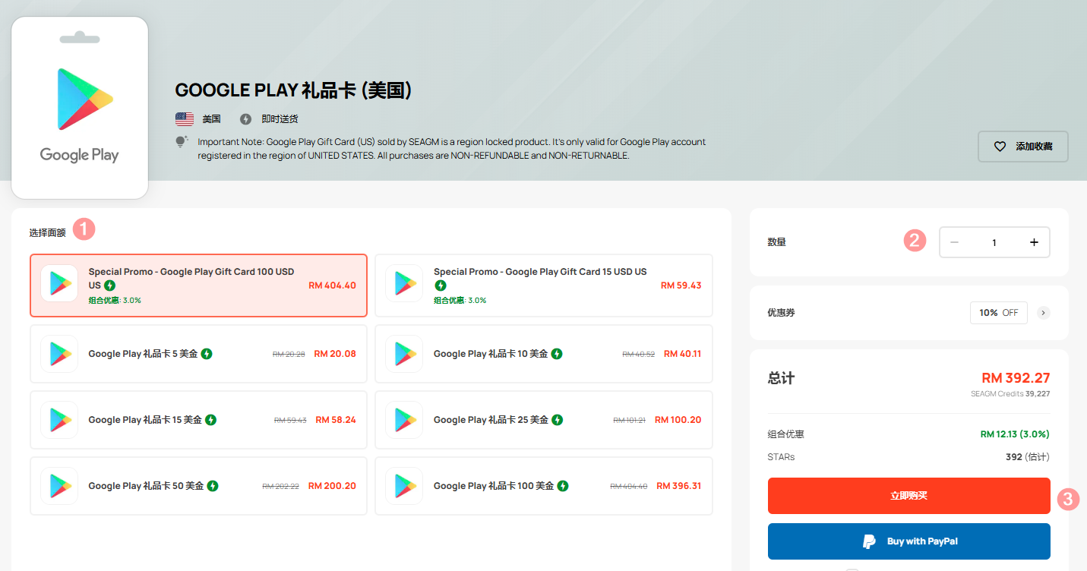
Task: Open the 10% OFF coupon tag
Action: click(998, 313)
